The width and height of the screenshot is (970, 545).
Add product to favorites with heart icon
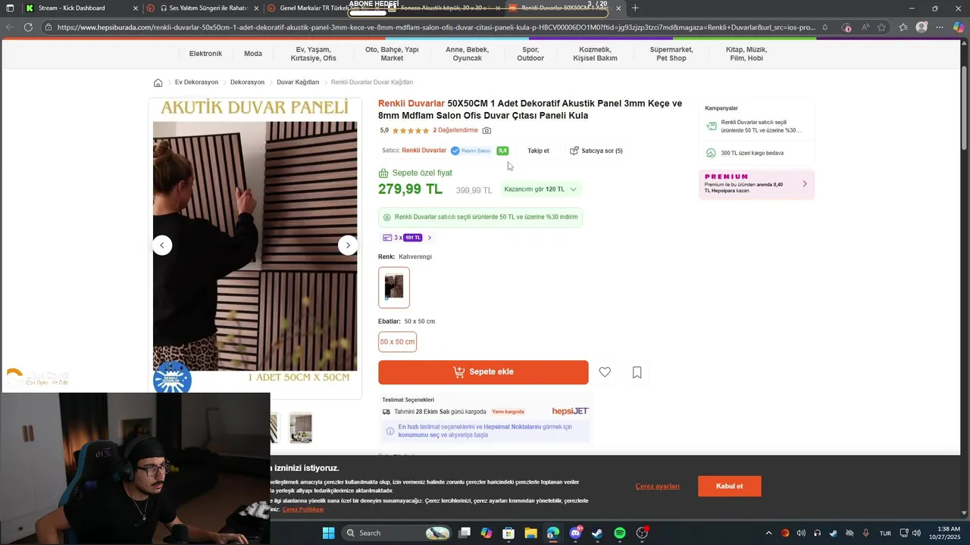(605, 372)
